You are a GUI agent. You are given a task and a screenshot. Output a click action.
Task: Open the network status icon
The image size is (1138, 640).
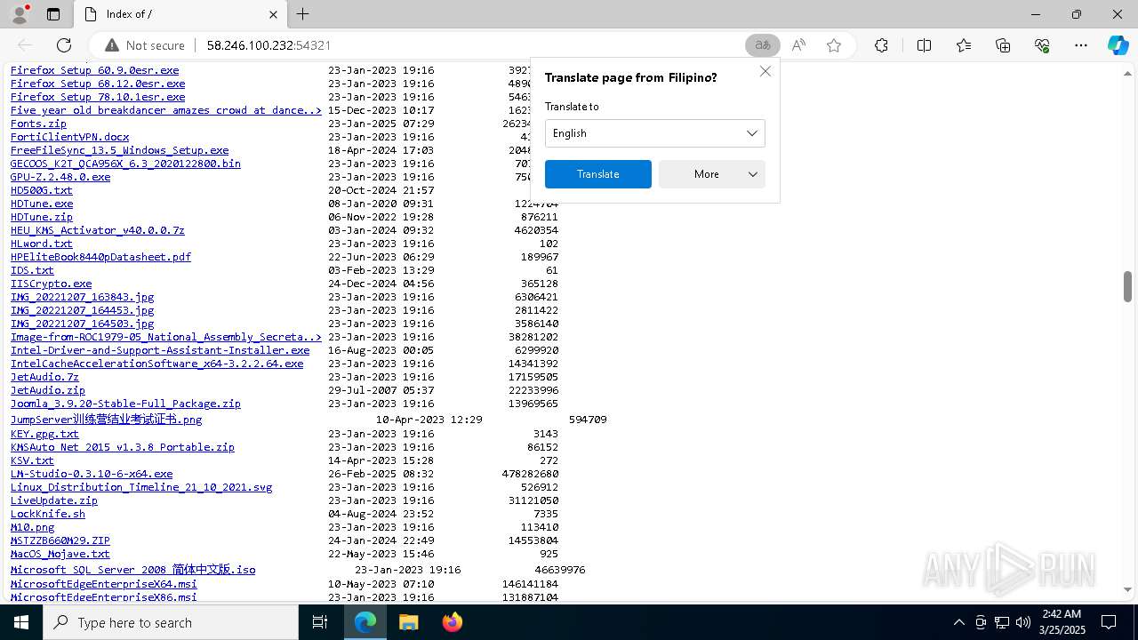point(1002,622)
